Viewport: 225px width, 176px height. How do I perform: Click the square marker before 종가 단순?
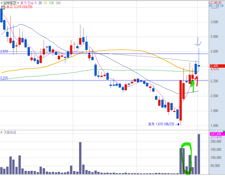(x=18, y=3)
